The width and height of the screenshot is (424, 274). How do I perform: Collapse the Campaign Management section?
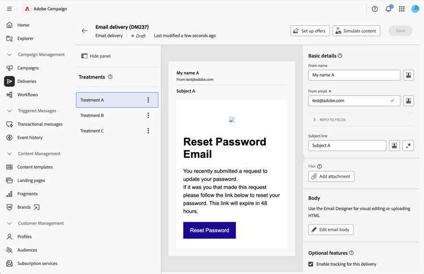click(10, 55)
